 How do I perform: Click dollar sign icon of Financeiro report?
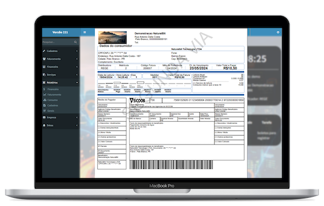tap(44, 89)
